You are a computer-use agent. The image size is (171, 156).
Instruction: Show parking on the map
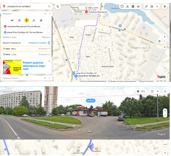133,6
